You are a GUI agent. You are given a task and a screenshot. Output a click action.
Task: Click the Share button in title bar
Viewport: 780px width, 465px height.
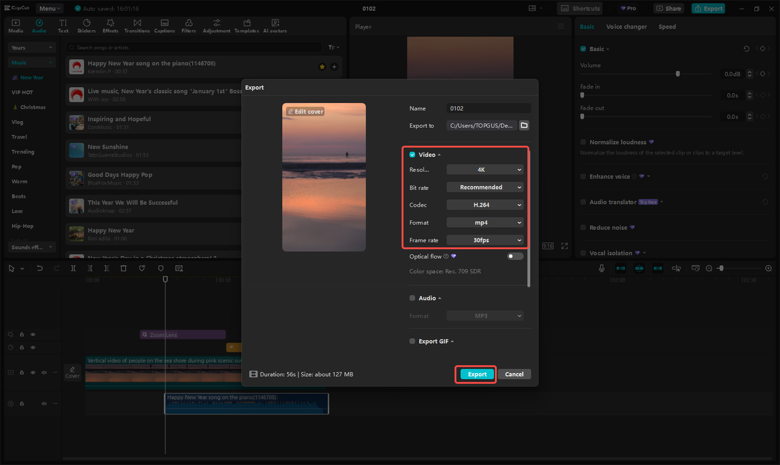(x=668, y=9)
